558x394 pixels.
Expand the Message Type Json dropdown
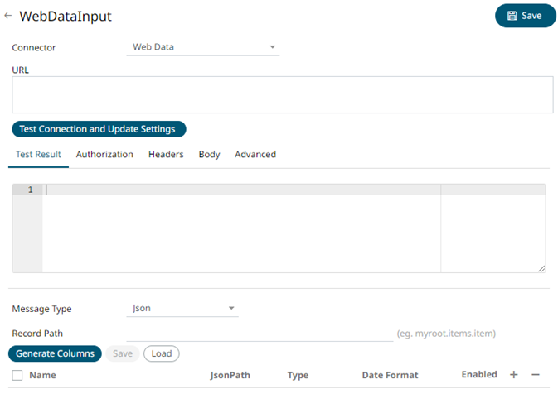[x=184, y=309]
